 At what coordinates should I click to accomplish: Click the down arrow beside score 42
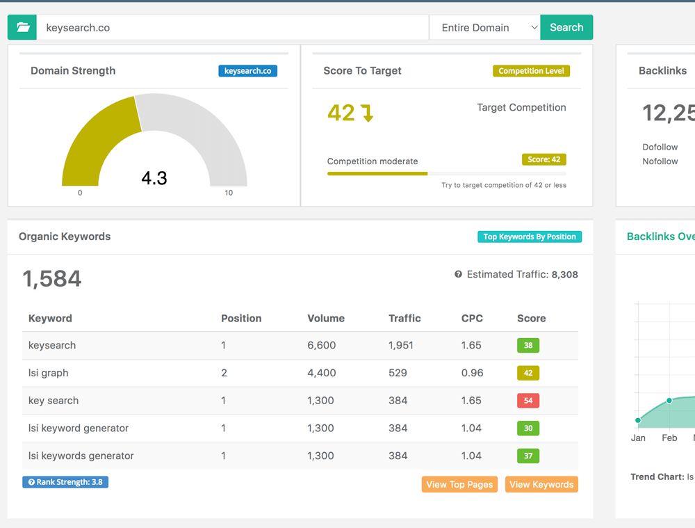tap(367, 113)
